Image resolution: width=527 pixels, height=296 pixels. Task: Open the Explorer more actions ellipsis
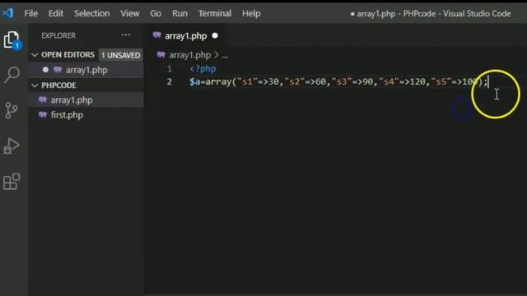coord(126,35)
